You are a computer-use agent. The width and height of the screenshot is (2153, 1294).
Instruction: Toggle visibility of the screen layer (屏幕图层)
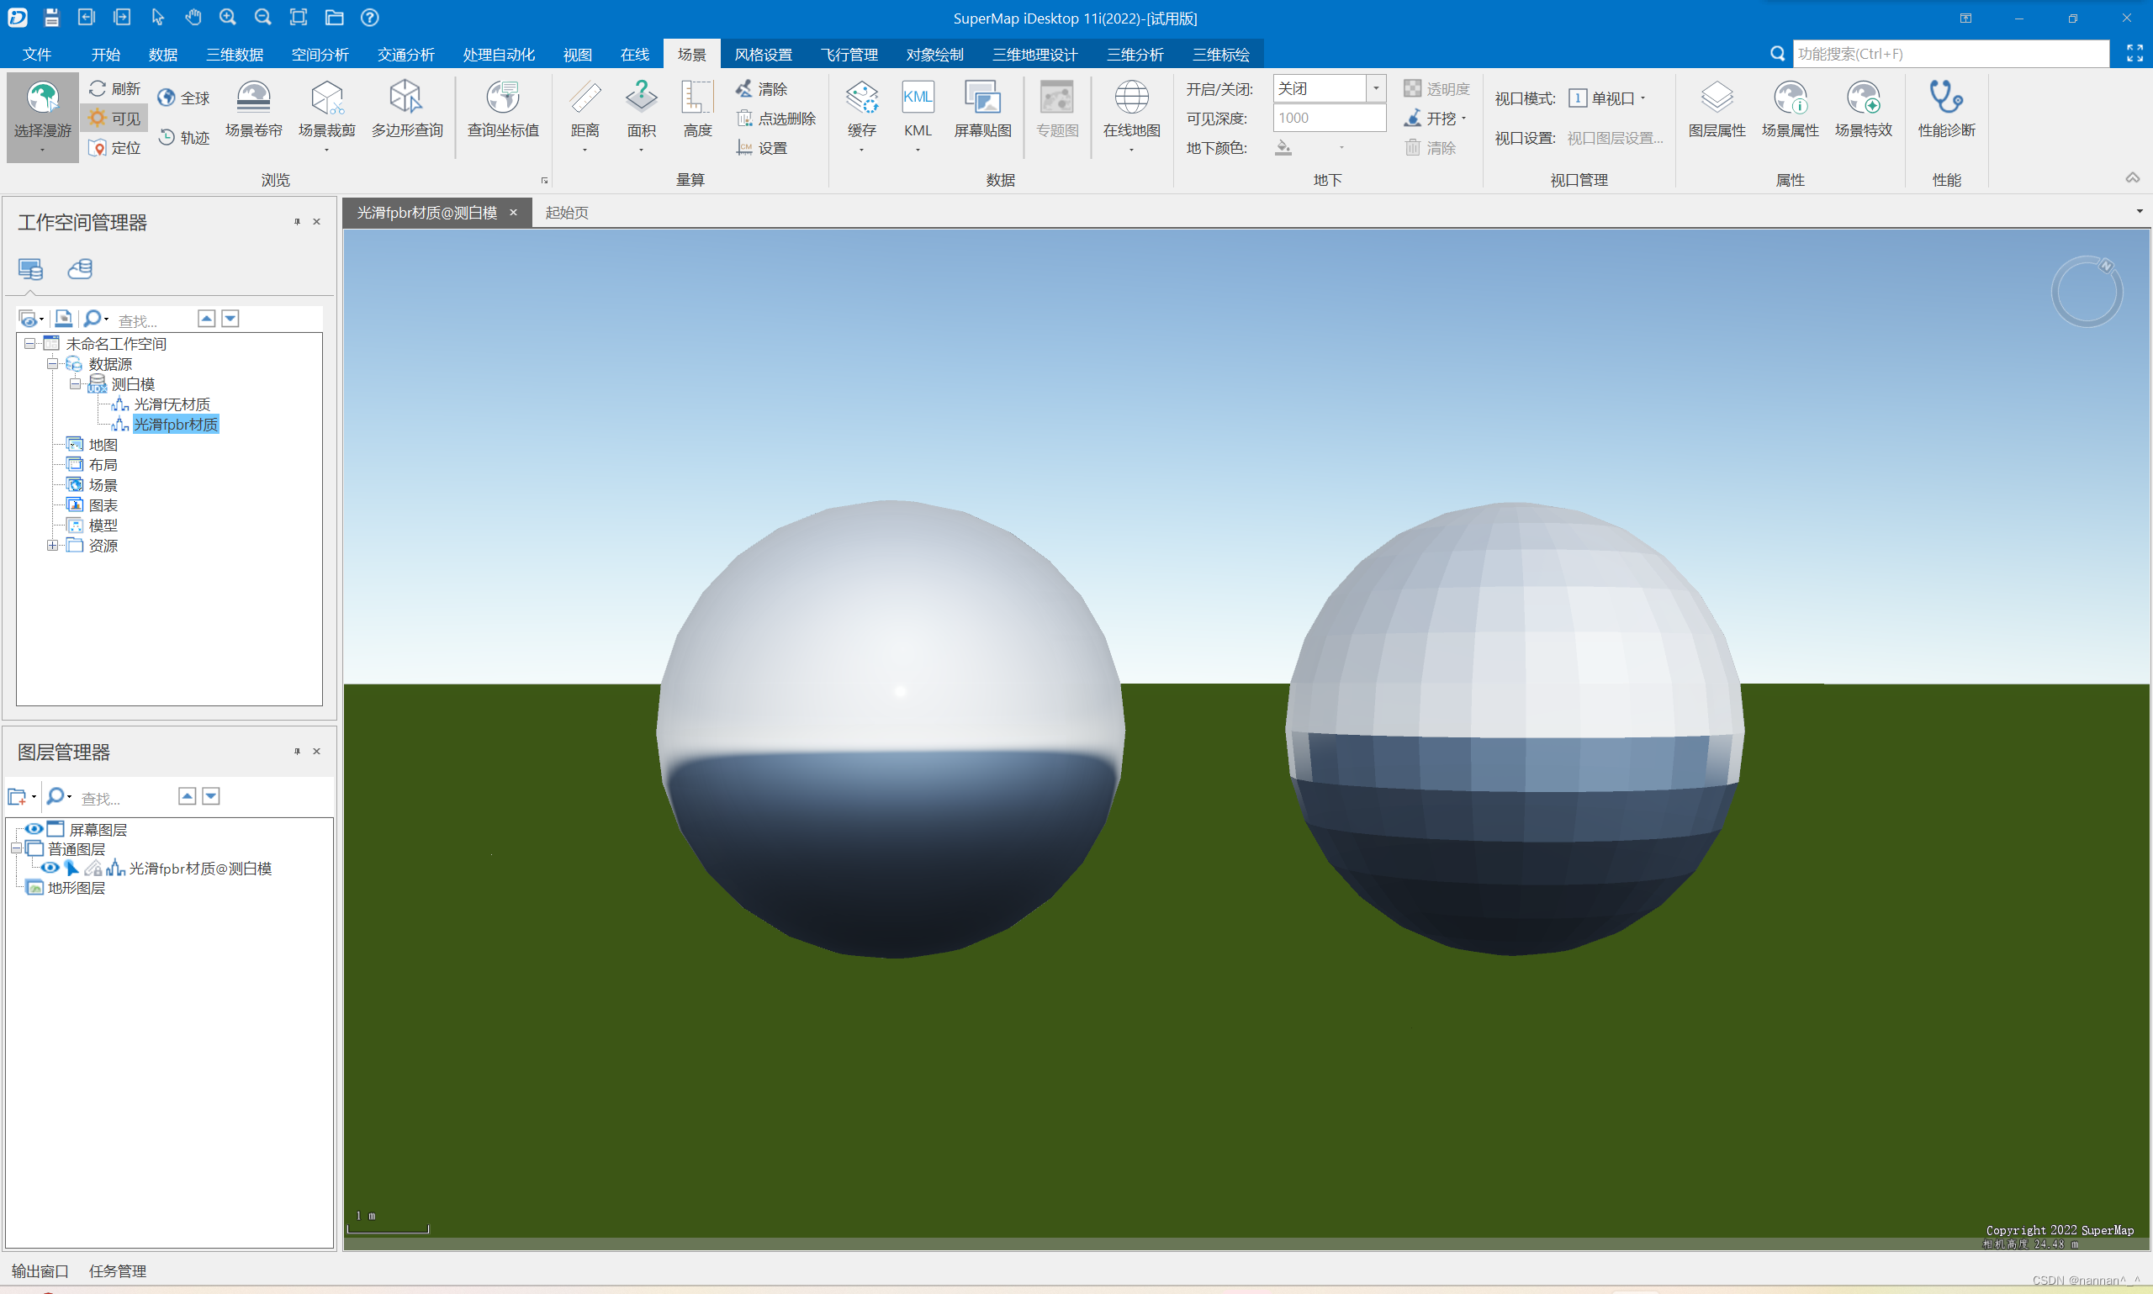click(x=34, y=829)
